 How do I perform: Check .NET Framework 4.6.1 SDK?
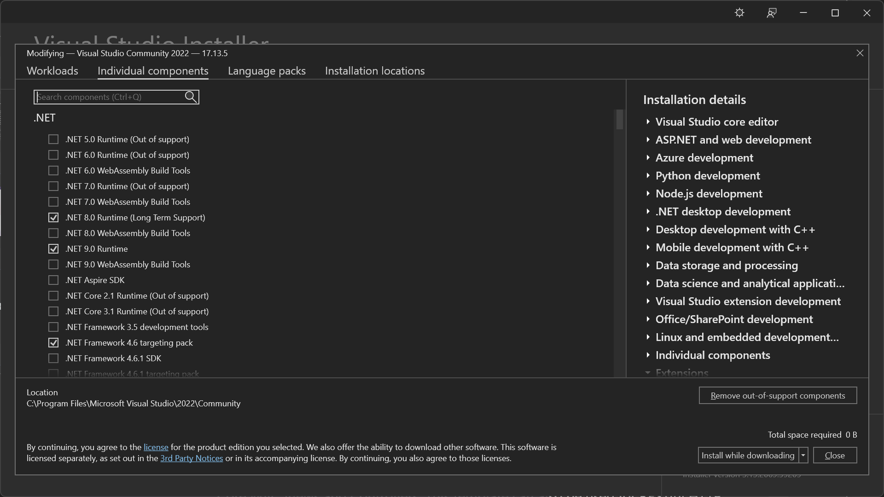pyautogui.click(x=53, y=358)
